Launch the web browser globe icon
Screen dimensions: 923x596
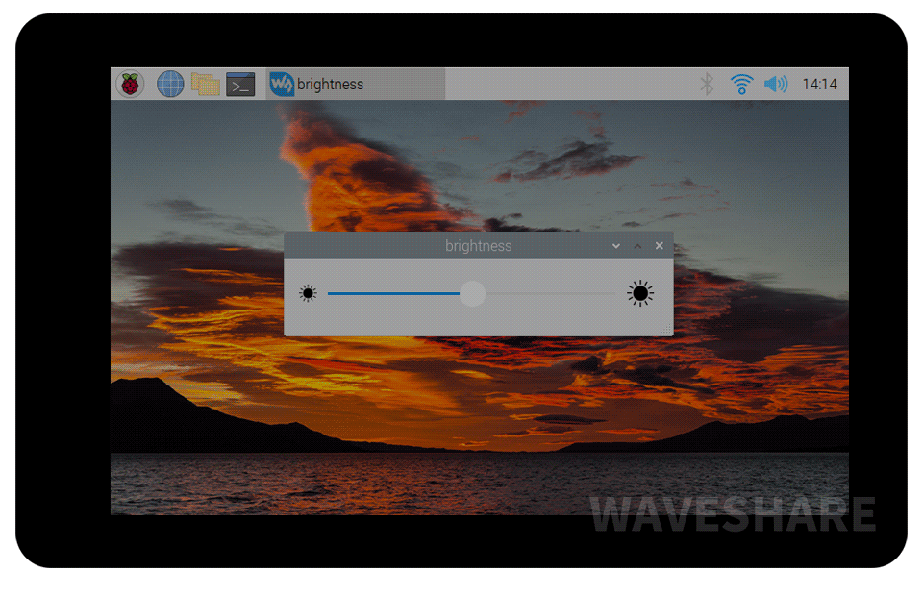170,85
